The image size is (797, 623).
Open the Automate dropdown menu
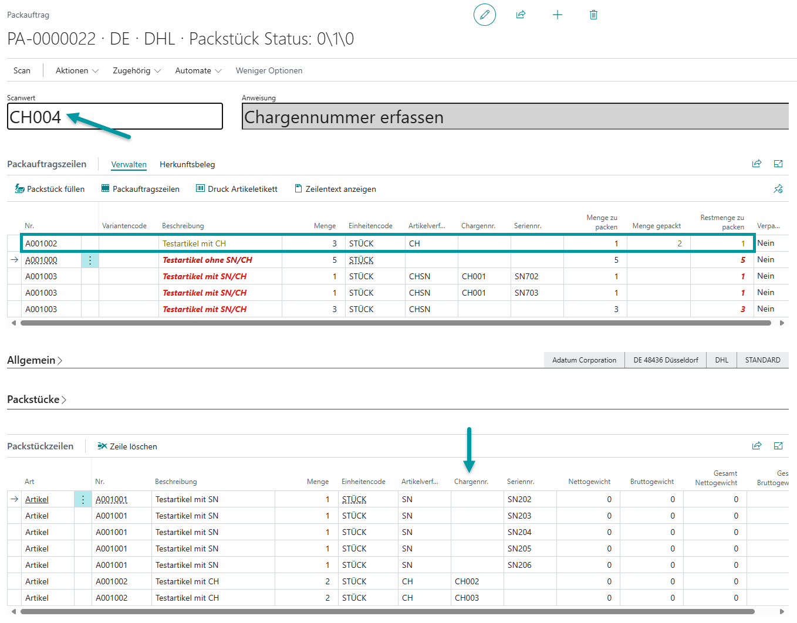pyautogui.click(x=198, y=70)
